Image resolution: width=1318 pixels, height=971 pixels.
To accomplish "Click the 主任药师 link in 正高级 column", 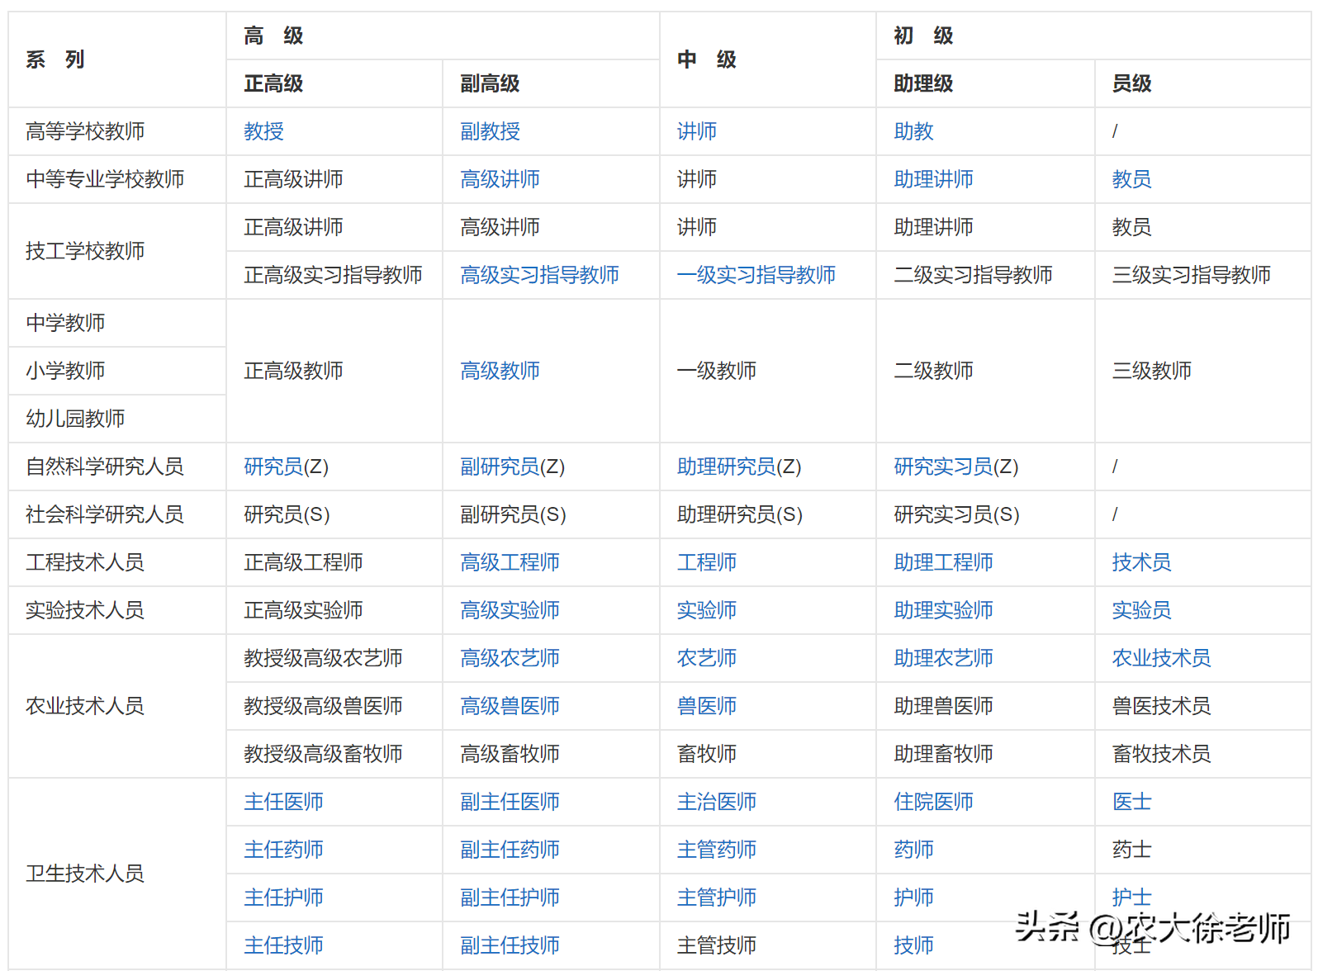I will [x=283, y=850].
